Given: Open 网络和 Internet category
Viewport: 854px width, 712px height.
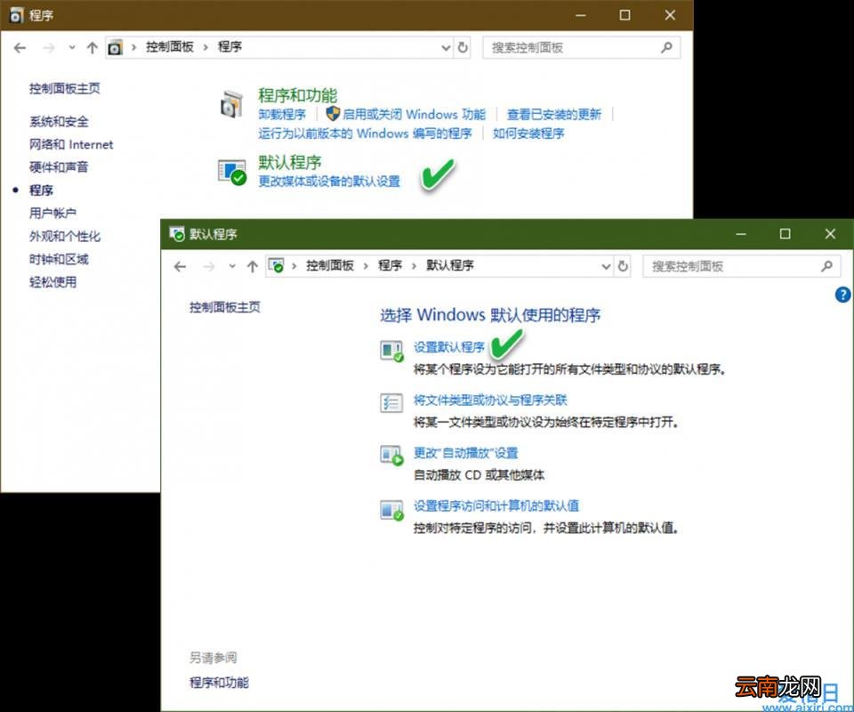Looking at the screenshot, I should (x=71, y=144).
